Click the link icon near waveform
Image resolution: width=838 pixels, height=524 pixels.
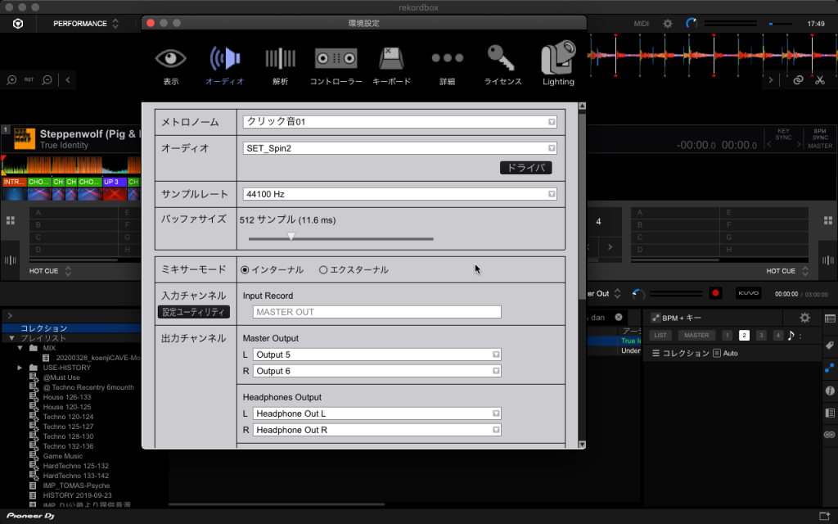798,80
